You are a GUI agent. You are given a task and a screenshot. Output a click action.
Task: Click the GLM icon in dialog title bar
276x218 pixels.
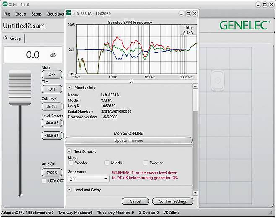pyautogui.click(x=69, y=13)
